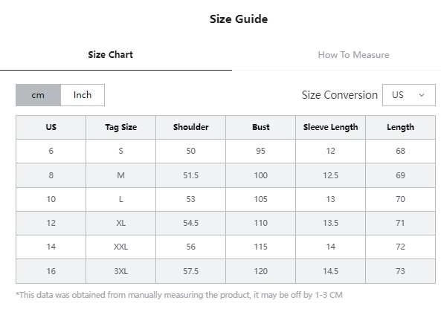Click the US column header
The width and height of the screenshot is (441, 309).
pos(51,127)
